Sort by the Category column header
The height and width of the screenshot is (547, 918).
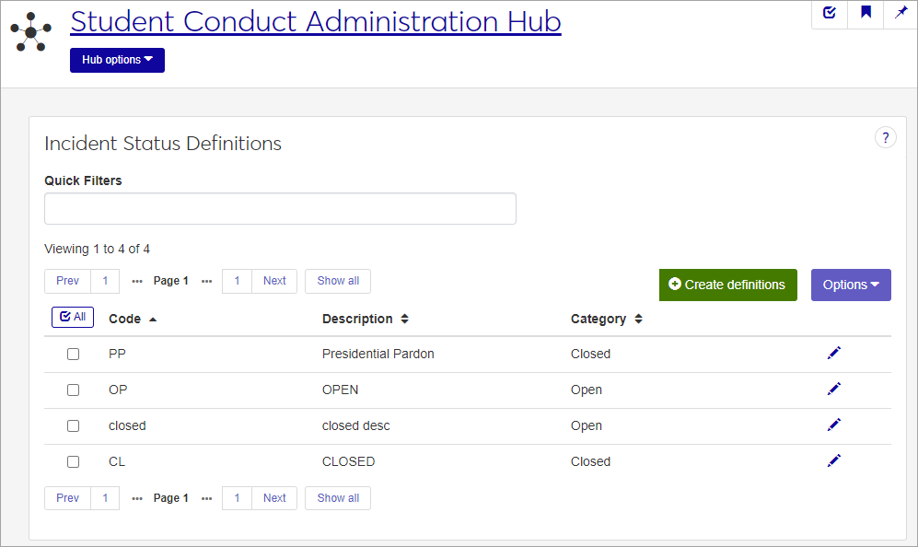tap(606, 319)
